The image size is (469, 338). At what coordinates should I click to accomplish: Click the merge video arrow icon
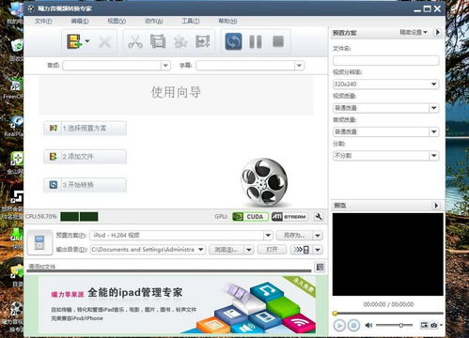click(203, 41)
